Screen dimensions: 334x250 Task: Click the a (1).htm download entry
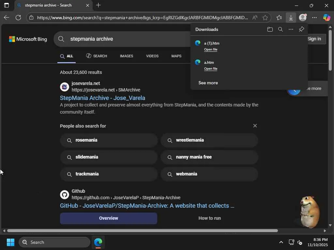[x=249, y=46]
